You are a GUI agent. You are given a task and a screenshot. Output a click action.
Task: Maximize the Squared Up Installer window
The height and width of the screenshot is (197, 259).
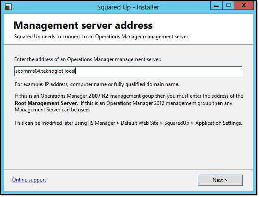228,6
